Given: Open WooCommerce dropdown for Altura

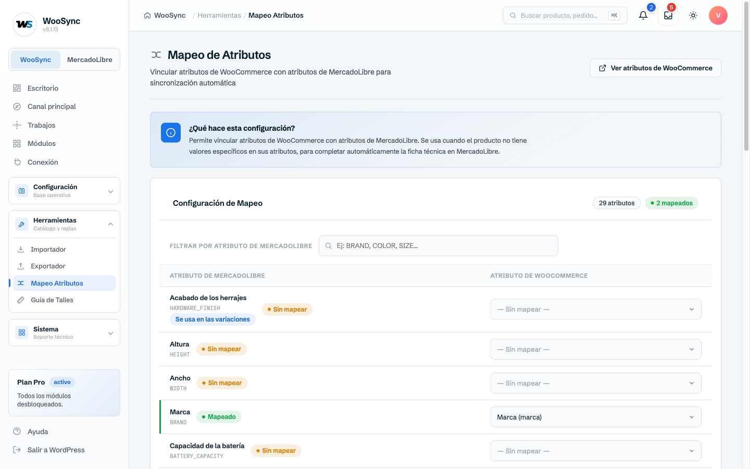Looking at the screenshot, I should [596, 349].
